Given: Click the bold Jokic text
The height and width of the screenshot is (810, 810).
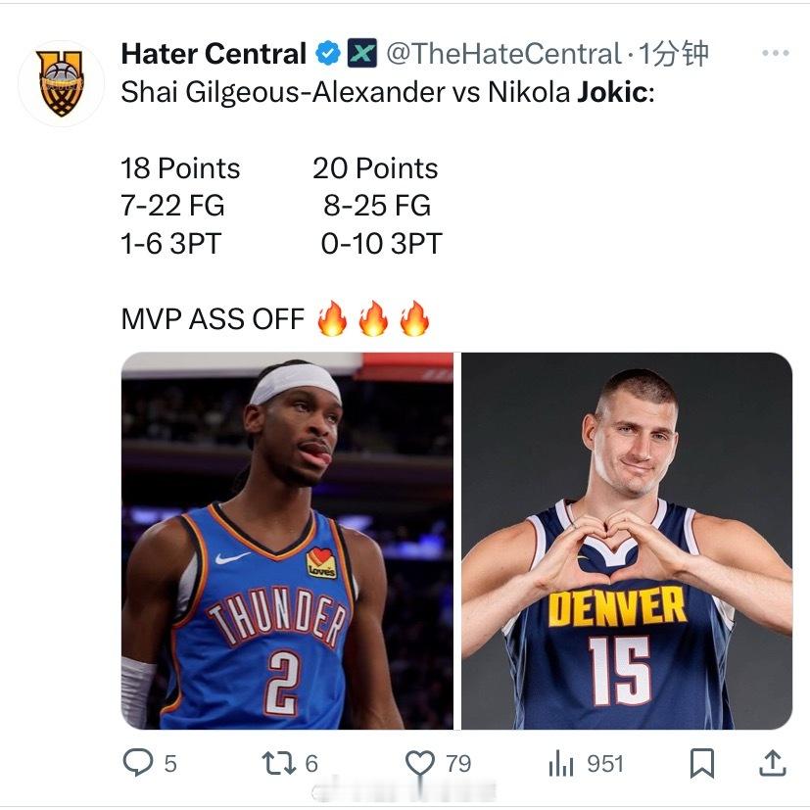Looking at the screenshot, I should 612,92.
